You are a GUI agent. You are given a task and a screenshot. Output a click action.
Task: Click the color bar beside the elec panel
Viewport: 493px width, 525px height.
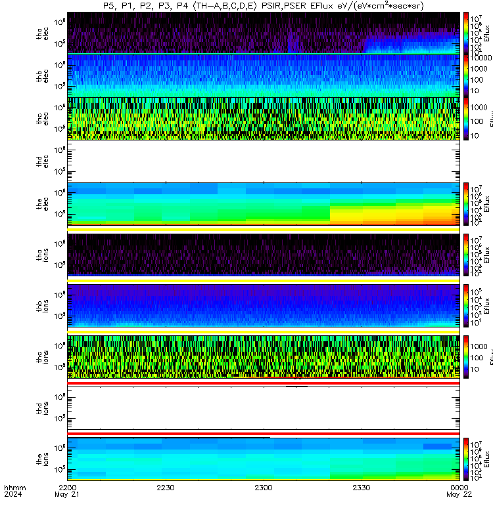point(466,204)
